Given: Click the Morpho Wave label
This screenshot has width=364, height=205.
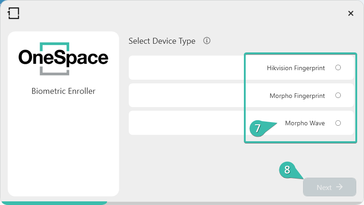Looking at the screenshot, I should click(x=305, y=123).
